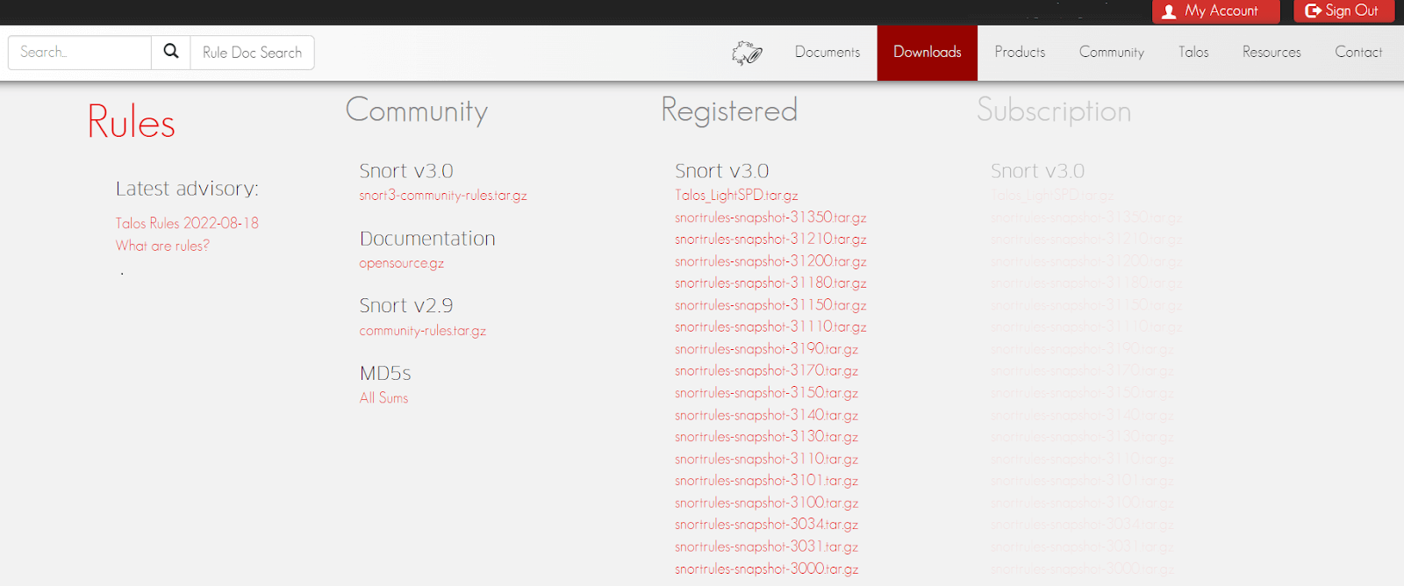Click the red Rules page title

132,122
